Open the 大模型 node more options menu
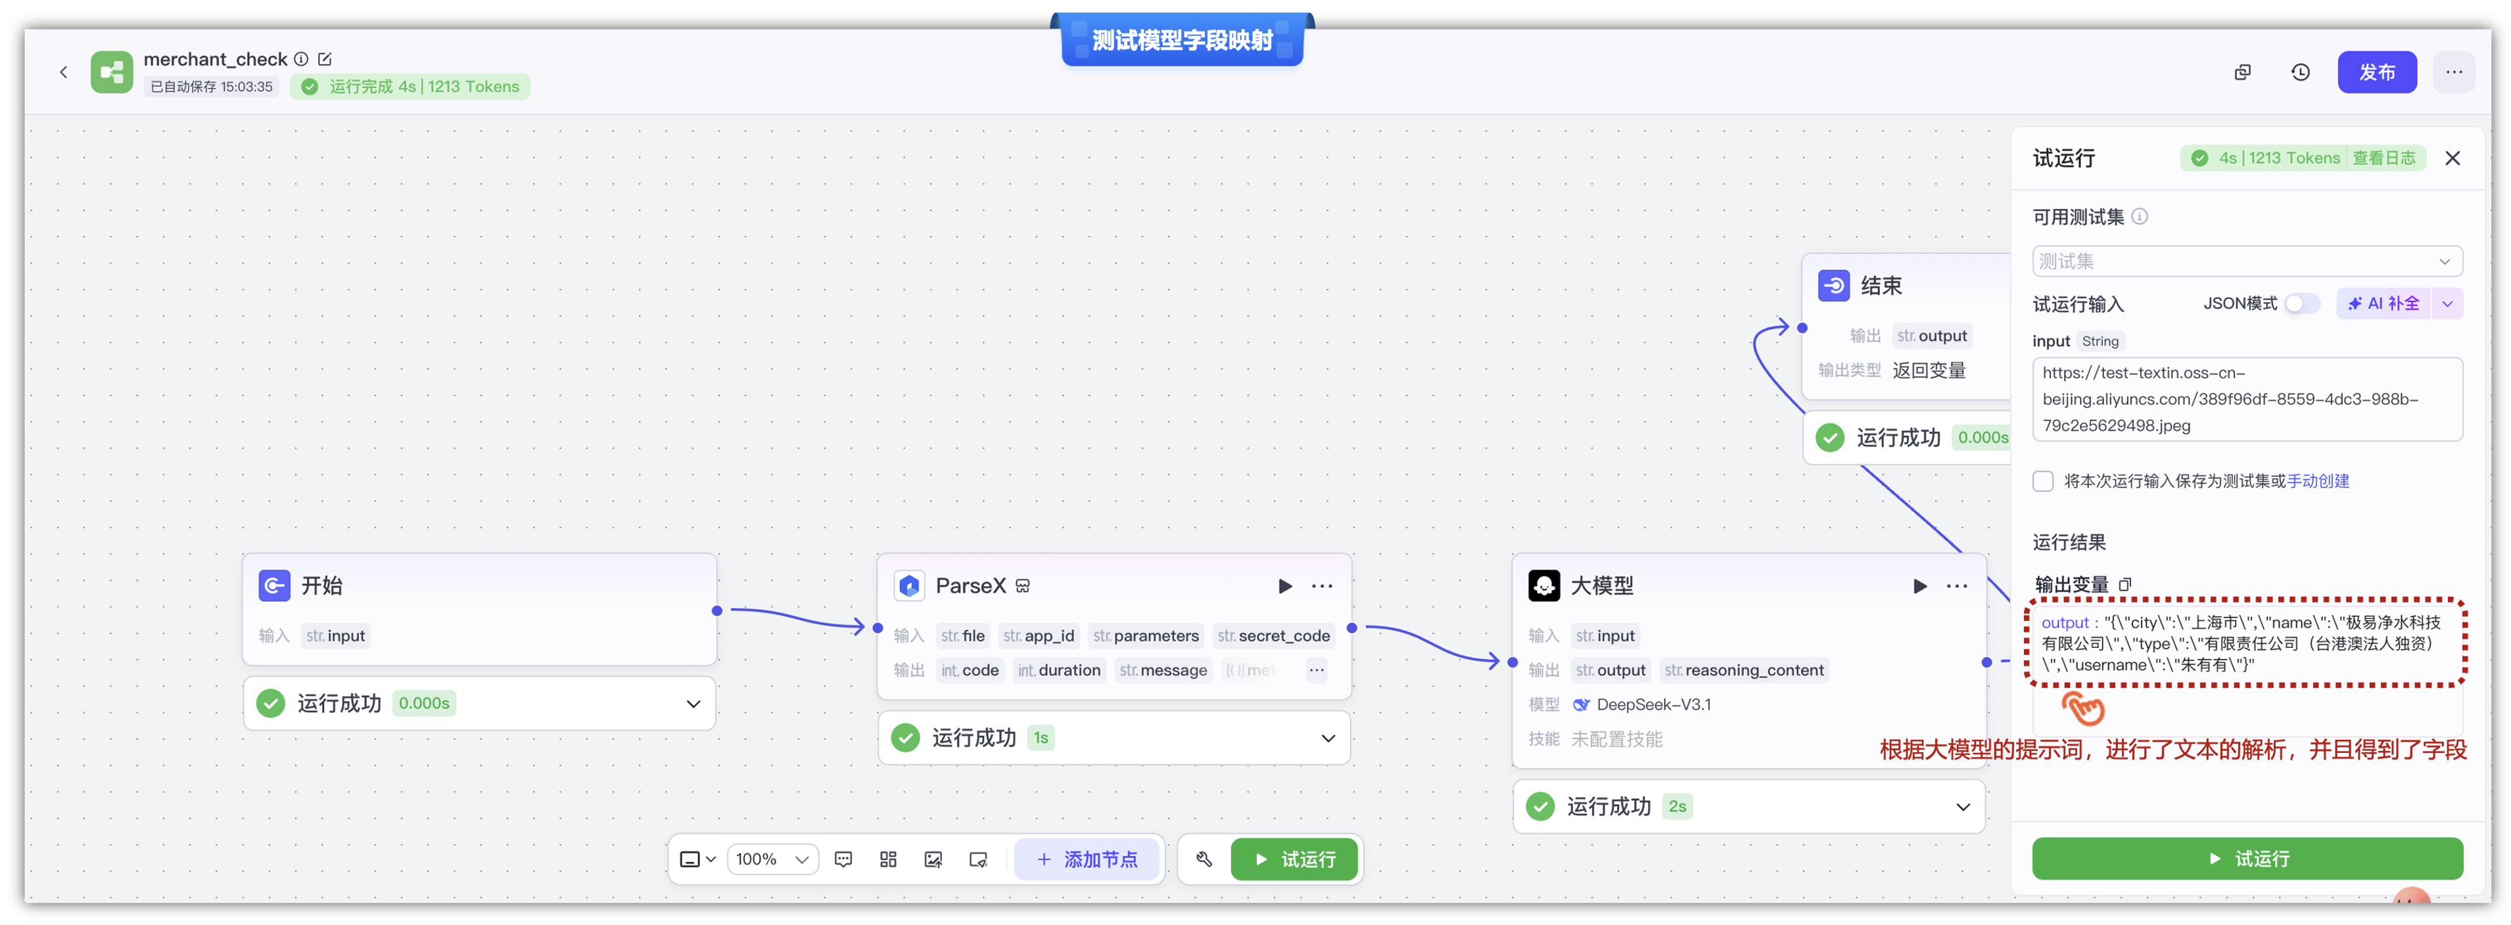2511x925 pixels. click(1956, 586)
